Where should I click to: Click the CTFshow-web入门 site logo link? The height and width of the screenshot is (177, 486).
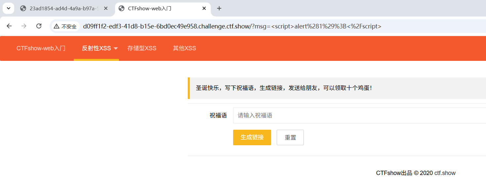41,48
